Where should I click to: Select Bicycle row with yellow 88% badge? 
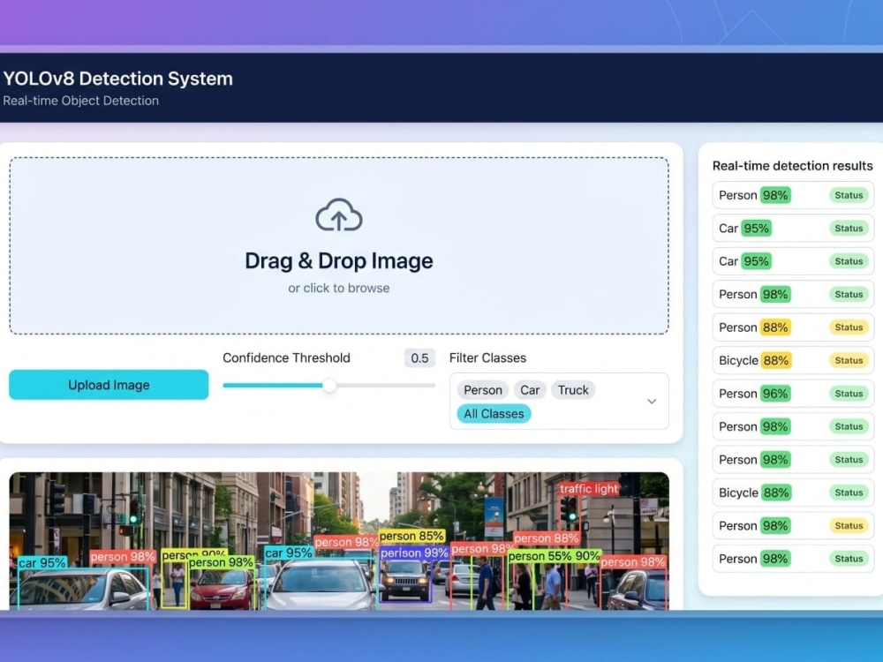pyautogui.click(x=793, y=360)
